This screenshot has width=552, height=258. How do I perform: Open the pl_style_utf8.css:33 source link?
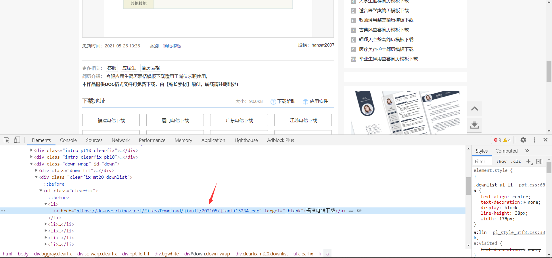point(519,232)
